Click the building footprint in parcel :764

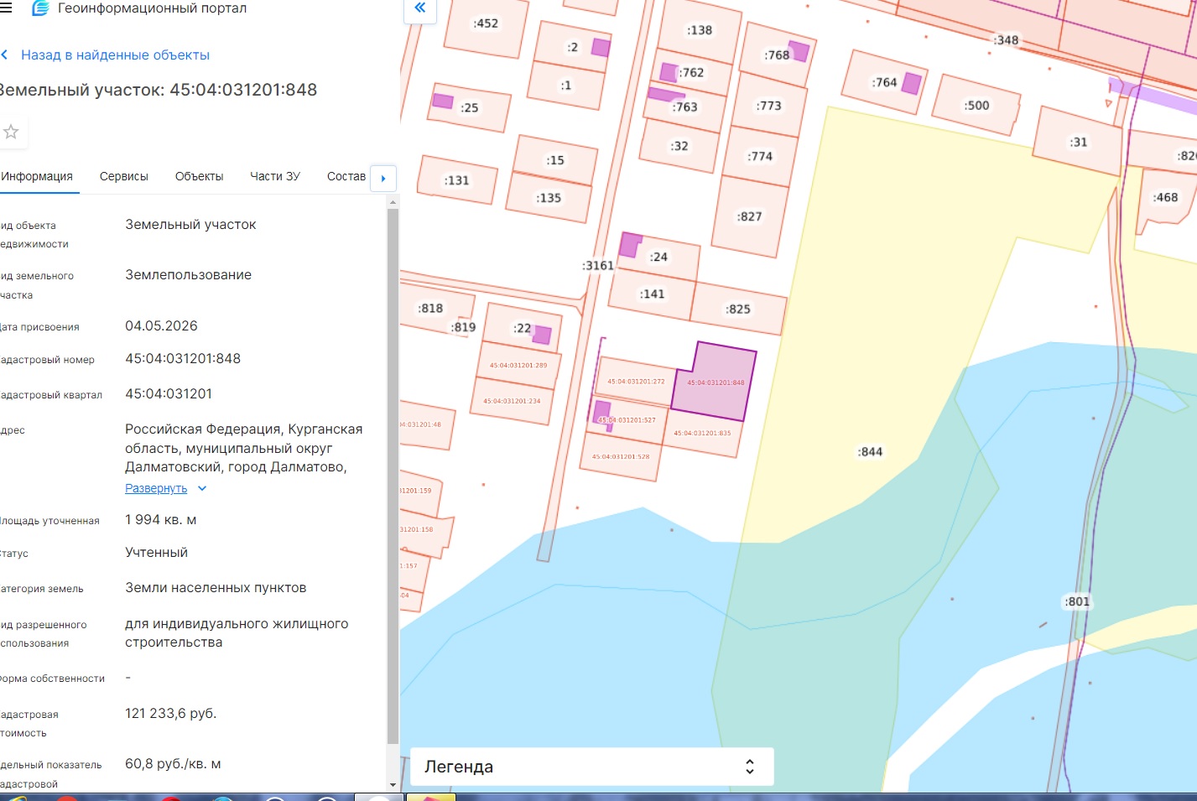coord(912,83)
